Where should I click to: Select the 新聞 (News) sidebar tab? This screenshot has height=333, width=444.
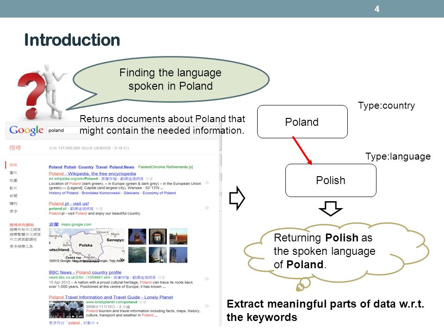point(13,196)
